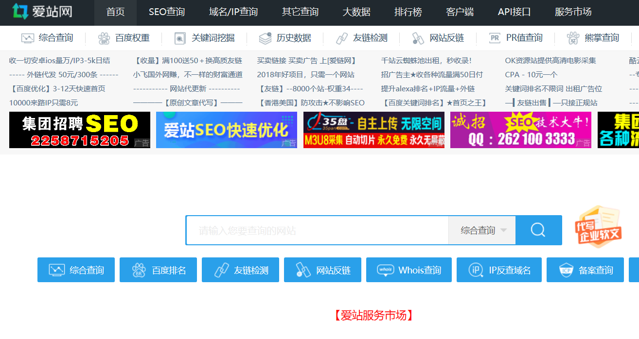
Task: Open the 熊掌查询 link
Action: (x=602, y=38)
